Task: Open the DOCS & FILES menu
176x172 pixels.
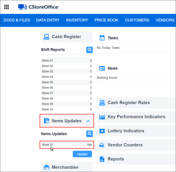Action: point(17,20)
